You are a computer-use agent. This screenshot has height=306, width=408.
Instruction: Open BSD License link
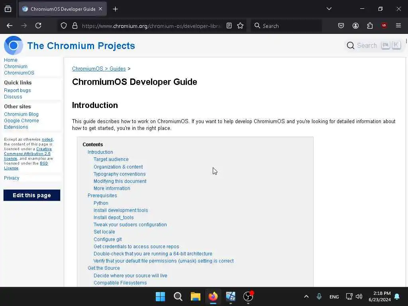(x=44, y=163)
